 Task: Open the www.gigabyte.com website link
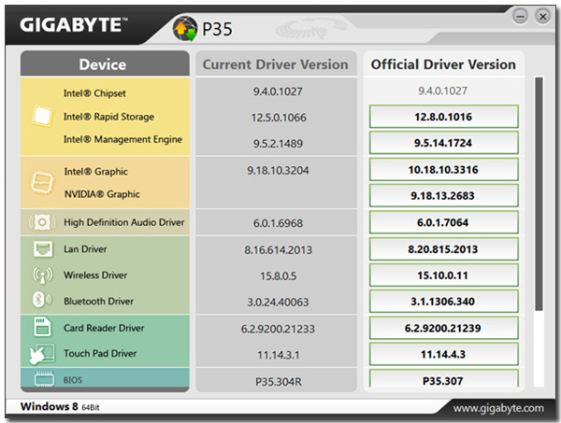498,408
